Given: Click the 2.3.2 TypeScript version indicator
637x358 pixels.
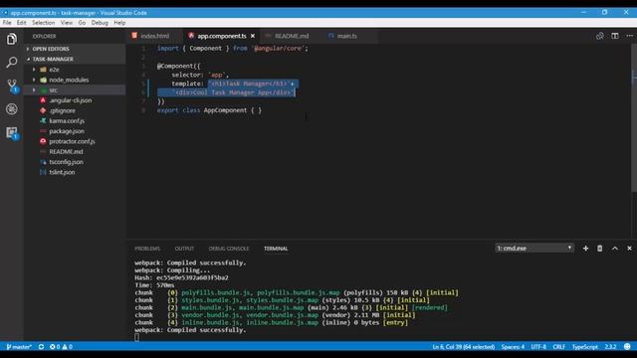Looking at the screenshot, I should [610, 347].
